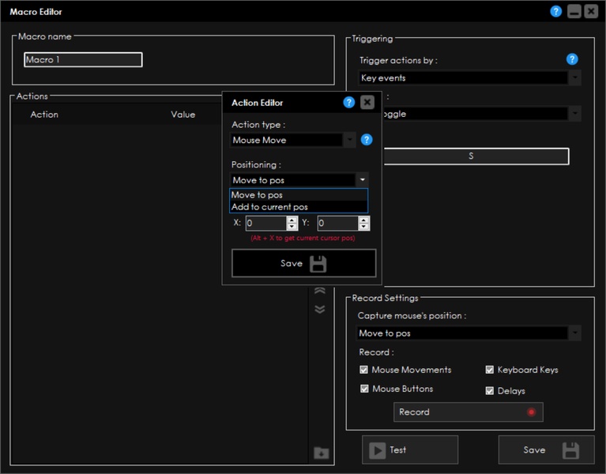Choose 'Move to pos' from the open list

point(257,195)
